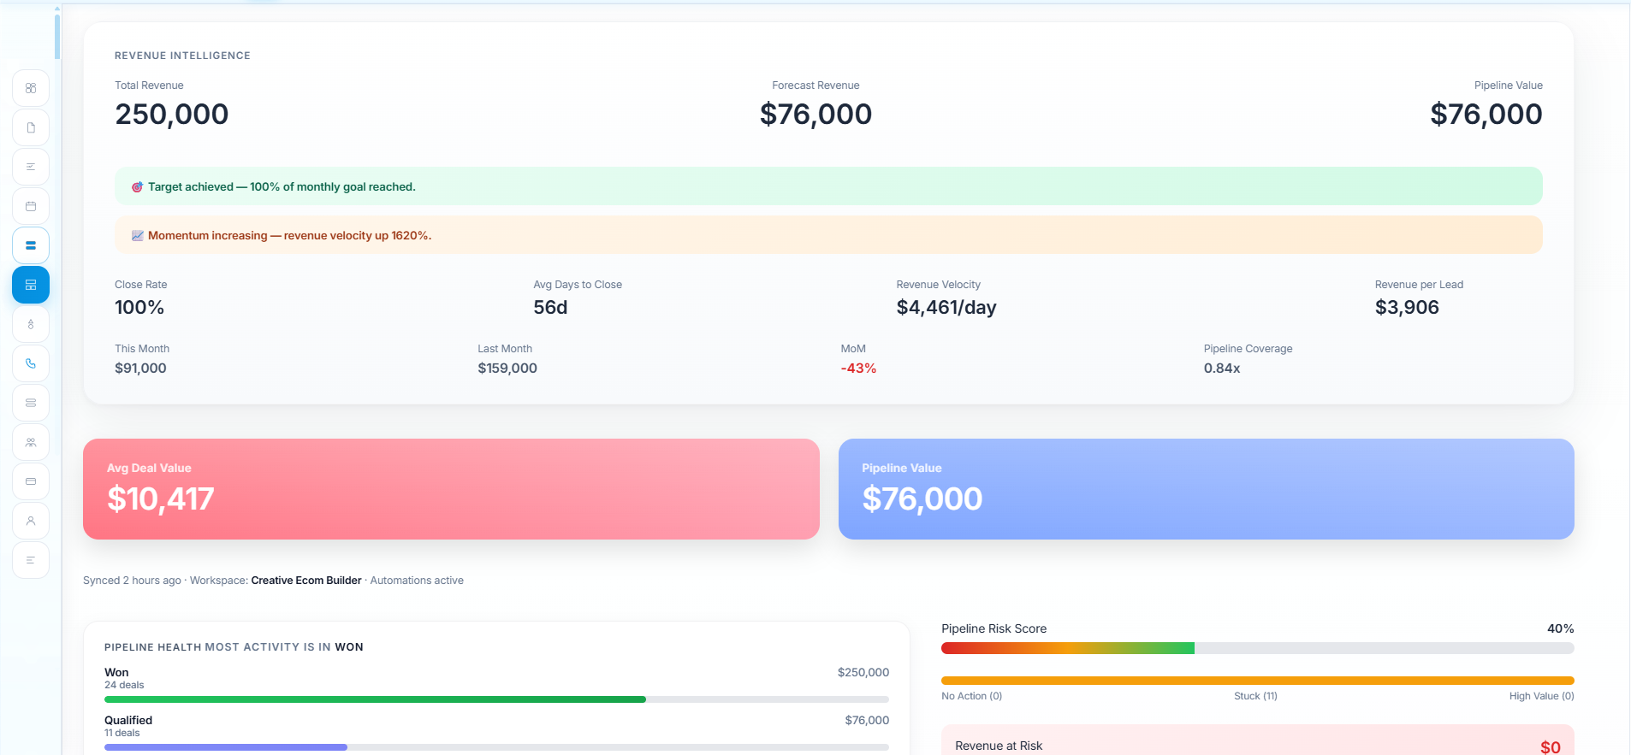The width and height of the screenshot is (1631, 755).
Task: Click the document page icon in sidebar
Action: [31, 127]
